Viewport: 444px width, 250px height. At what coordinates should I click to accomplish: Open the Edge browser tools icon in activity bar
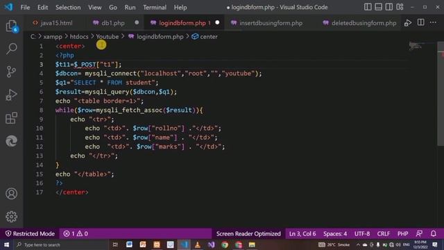click(11, 141)
